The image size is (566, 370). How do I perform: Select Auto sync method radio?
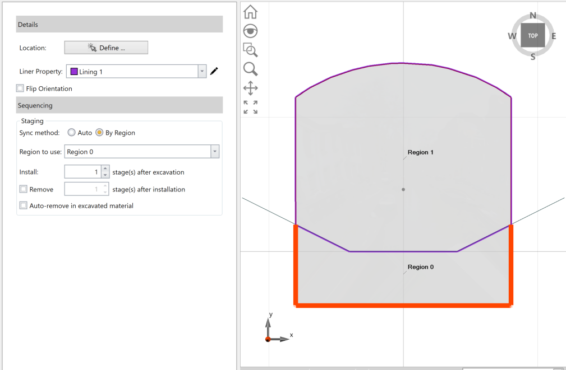71,133
